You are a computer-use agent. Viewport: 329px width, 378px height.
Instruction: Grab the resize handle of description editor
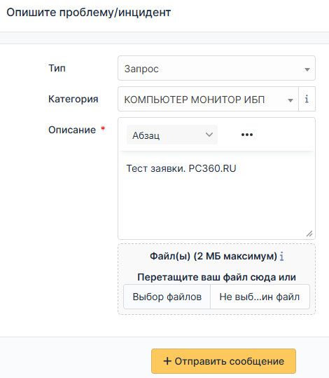pyautogui.click(x=309, y=234)
